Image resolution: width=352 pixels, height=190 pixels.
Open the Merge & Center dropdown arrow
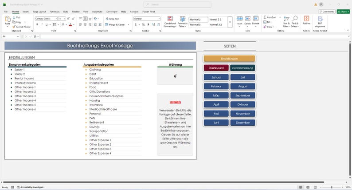(x=129, y=25)
